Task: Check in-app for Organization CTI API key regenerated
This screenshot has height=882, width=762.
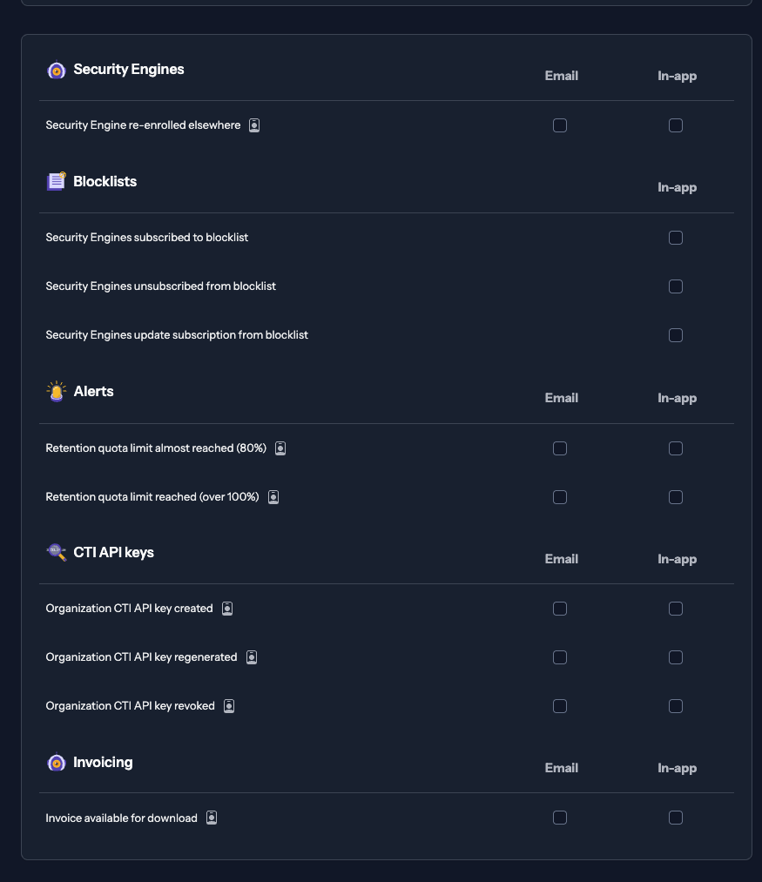Action: click(x=676, y=657)
